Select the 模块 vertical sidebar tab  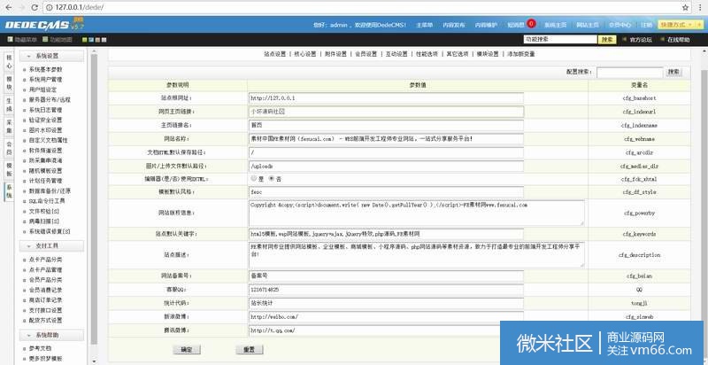pos(9,84)
